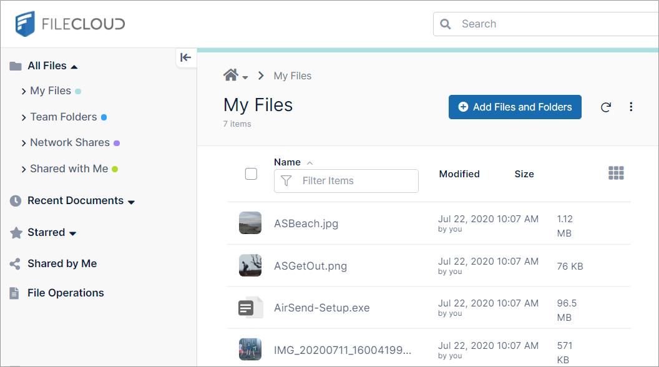
Task: Collapse the All Files section
Action: point(74,66)
